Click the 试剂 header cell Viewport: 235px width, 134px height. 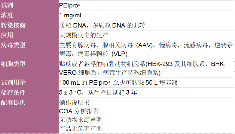coord(29,5)
